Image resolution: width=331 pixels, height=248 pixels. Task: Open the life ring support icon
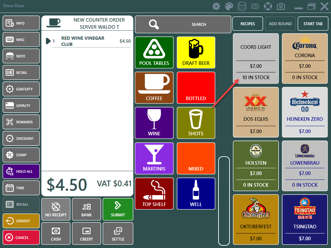tap(268, 6)
